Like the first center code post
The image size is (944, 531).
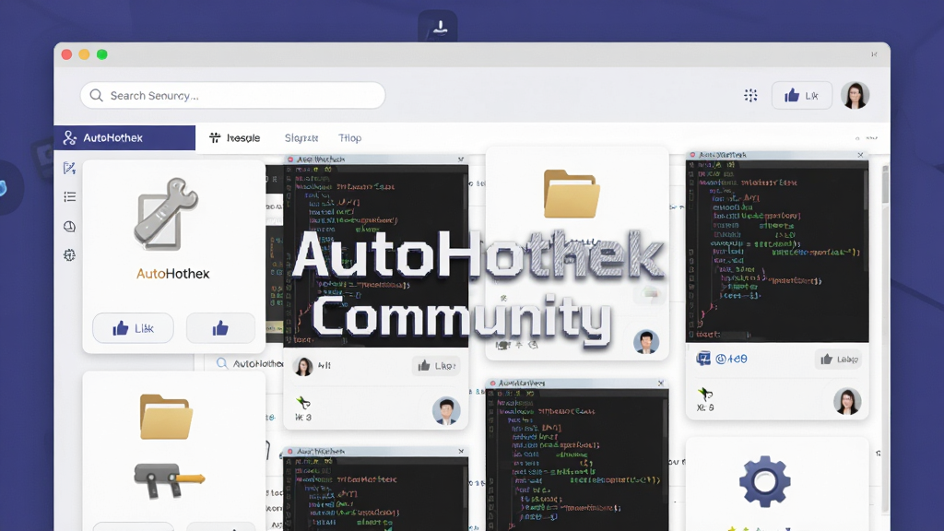(436, 365)
